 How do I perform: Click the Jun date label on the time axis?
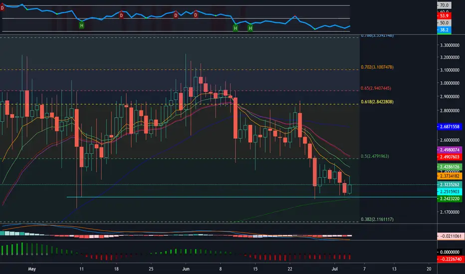click(x=186, y=269)
